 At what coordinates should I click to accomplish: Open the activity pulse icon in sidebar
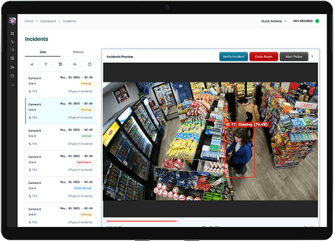point(12,42)
